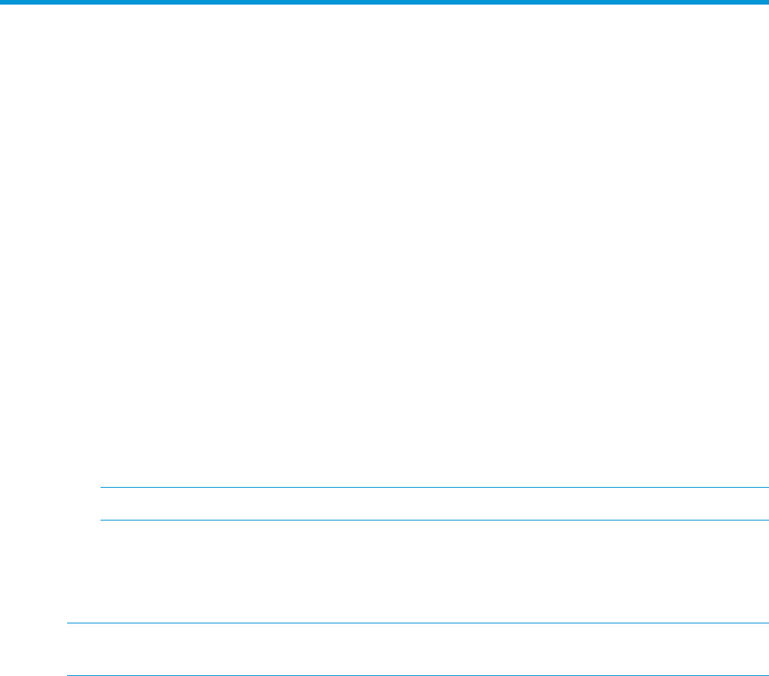Viewport: 769px width, 676px height.
Task: Click the empty band between lower two lines
Action: click(418, 649)
